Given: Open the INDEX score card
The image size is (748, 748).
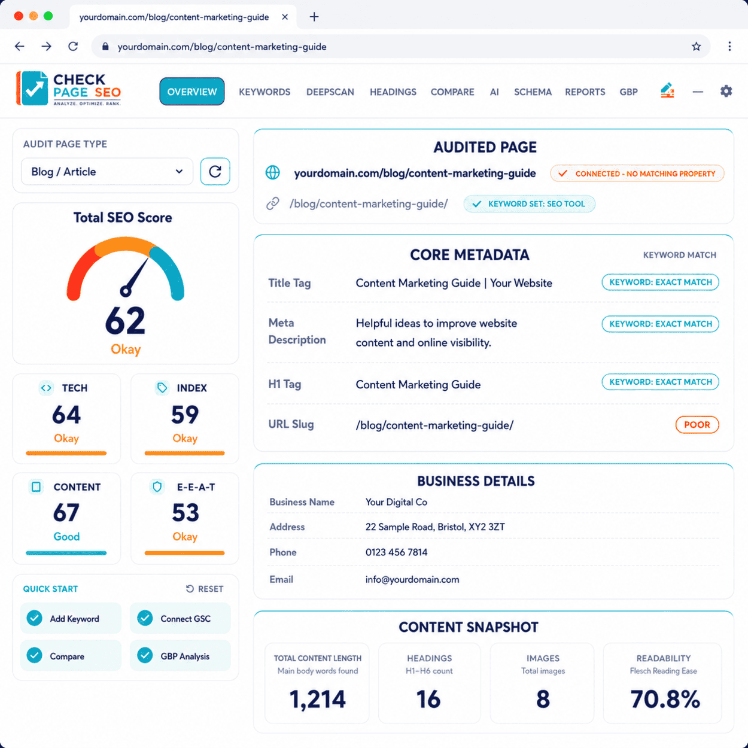Looking at the screenshot, I should coord(185,419).
